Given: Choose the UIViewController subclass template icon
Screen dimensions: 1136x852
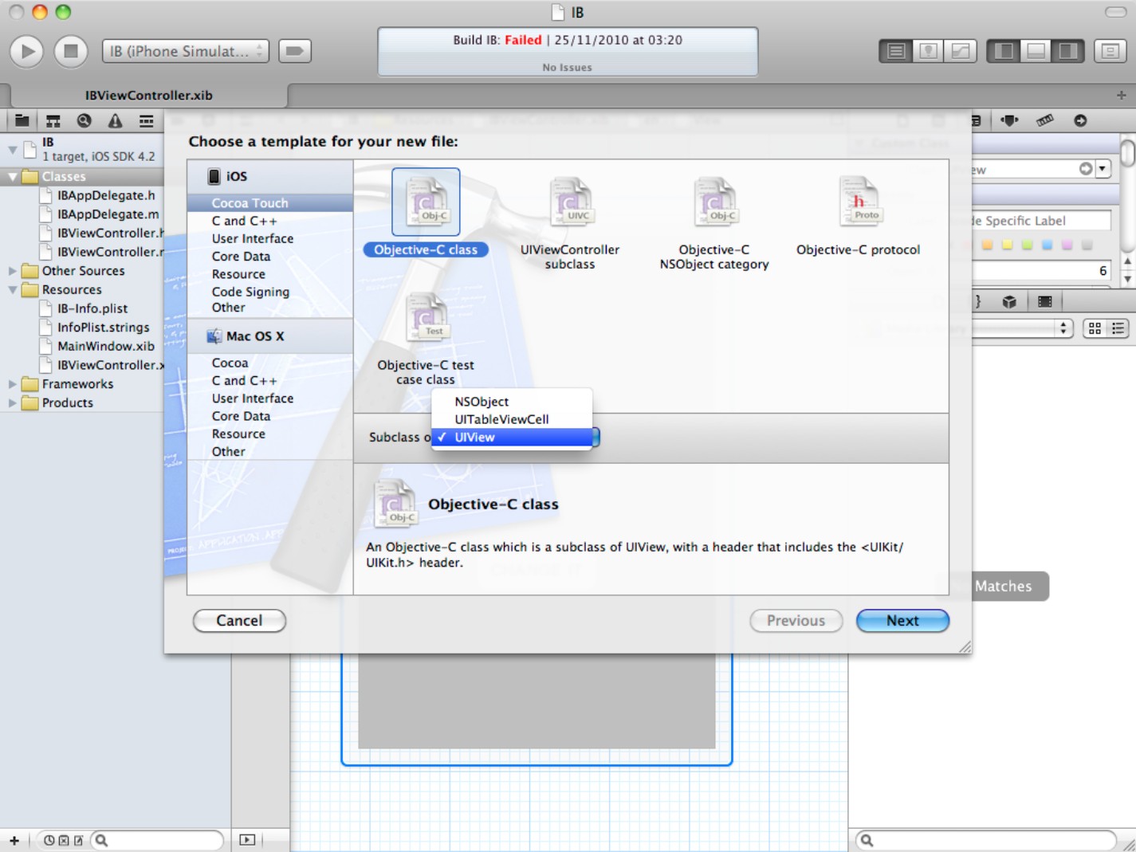Looking at the screenshot, I should pos(570,202).
